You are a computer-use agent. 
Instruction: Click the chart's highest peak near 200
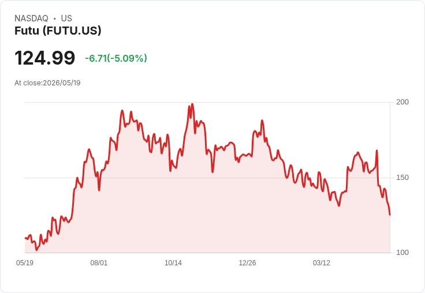click(x=192, y=104)
